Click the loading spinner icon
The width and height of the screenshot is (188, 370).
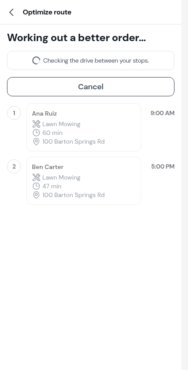(x=36, y=60)
